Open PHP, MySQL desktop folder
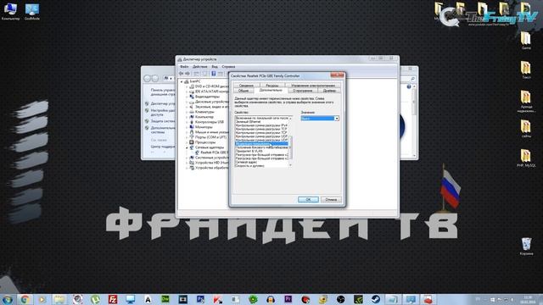This screenshot has height=305, width=543. 526,158
